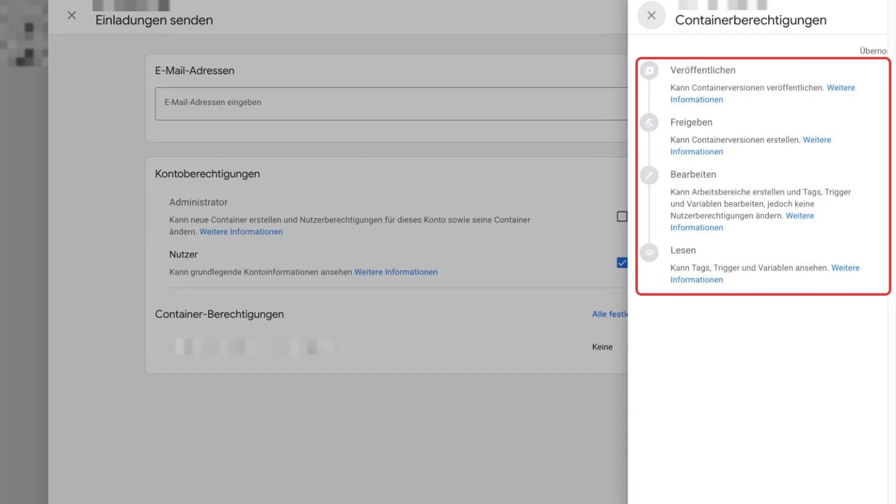Open Weitere Informationen link for Lesen

coord(765,274)
